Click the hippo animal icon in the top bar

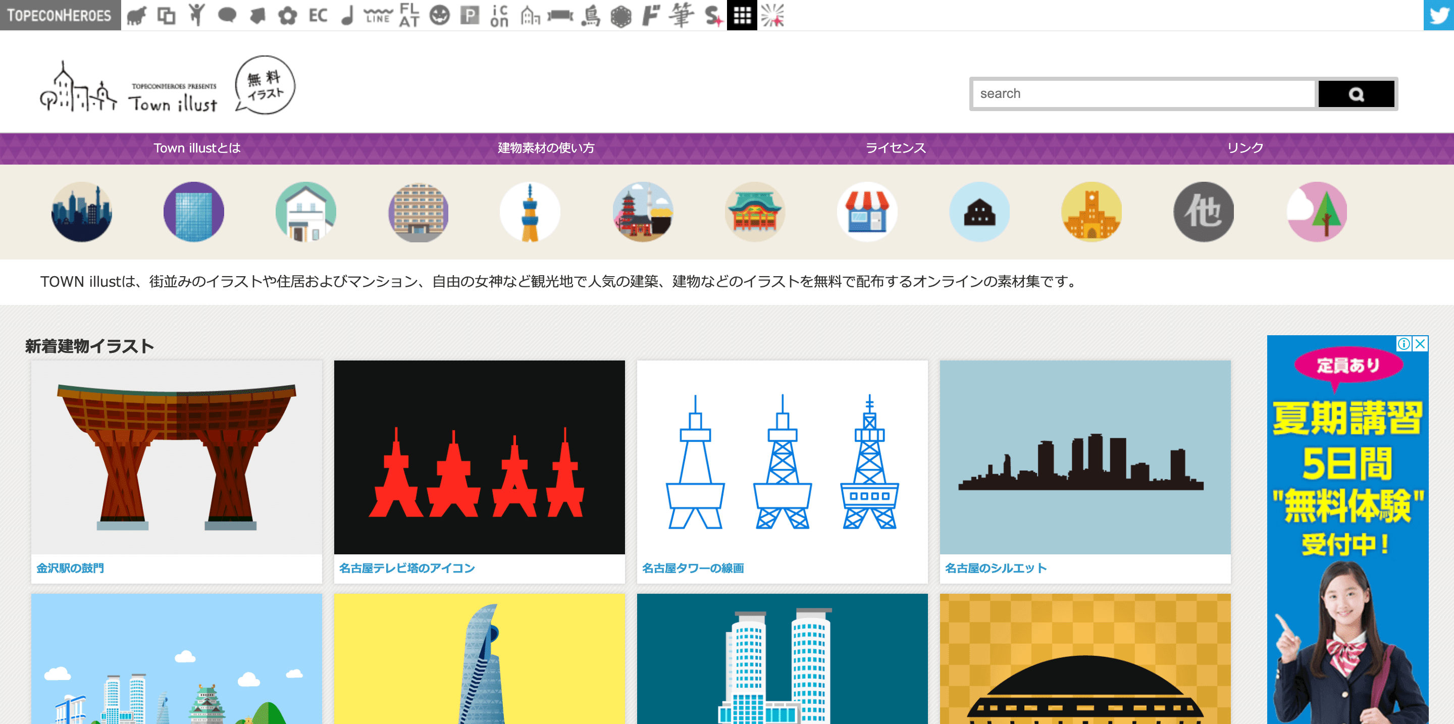coord(136,15)
